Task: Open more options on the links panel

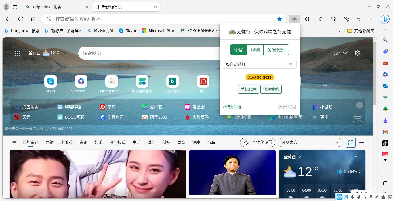Action: point(359,105)
